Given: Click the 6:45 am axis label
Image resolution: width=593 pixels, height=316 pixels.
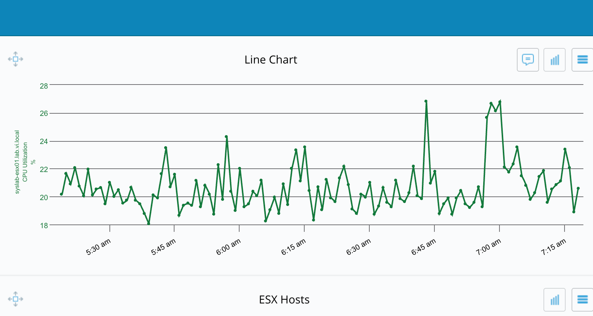Looking at the screenshot, I should [x=424, y=247].
